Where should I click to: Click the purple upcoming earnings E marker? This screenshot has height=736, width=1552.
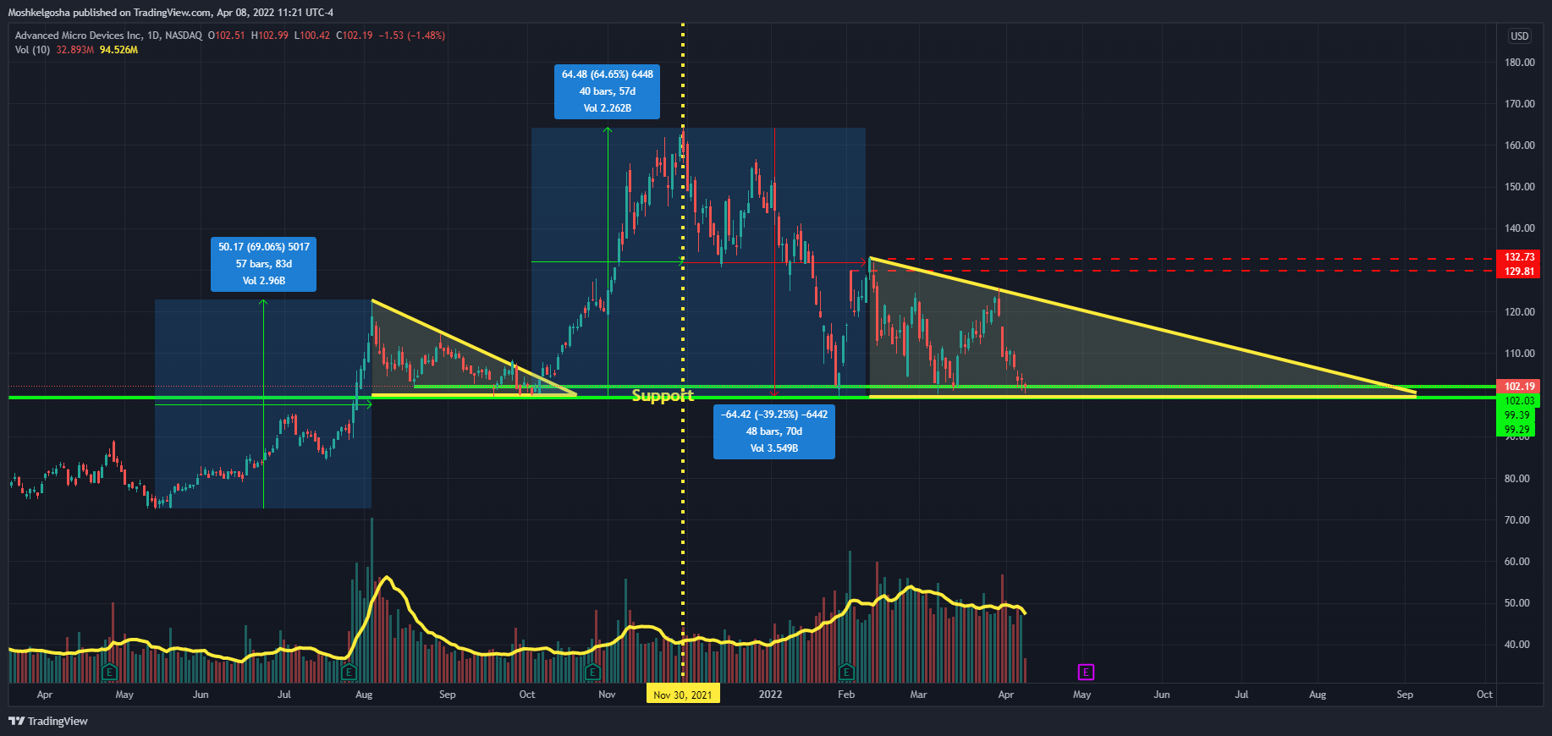pyautogui.click(x=1086, y=672)
